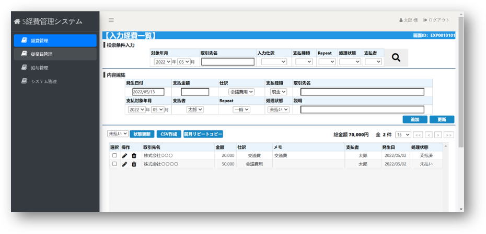Open the 対象年月 year dropdown in search
Viewport: 486px width, 234px height.
(x=163, y=62)
